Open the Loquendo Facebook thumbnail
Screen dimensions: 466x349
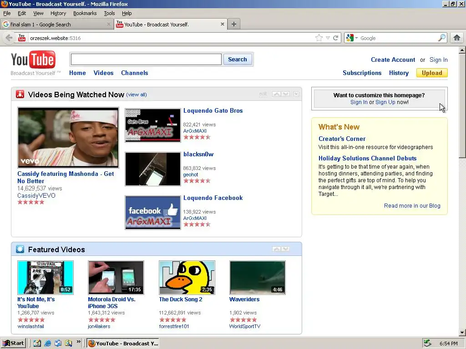(153, 213)
